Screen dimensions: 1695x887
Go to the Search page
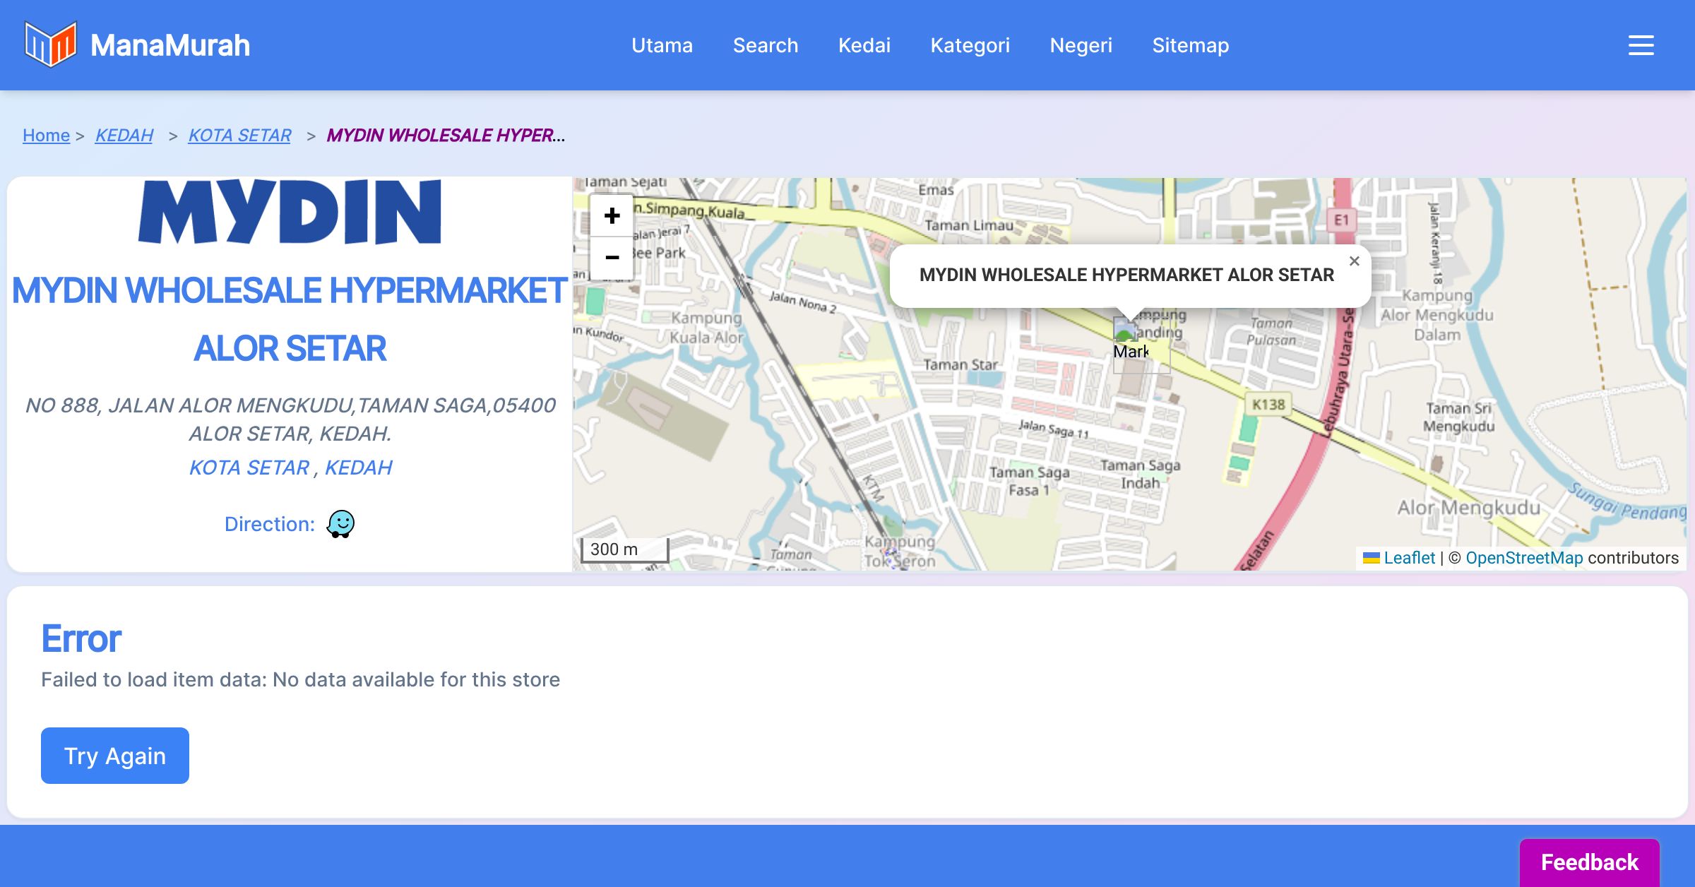(x=766, y=45)
